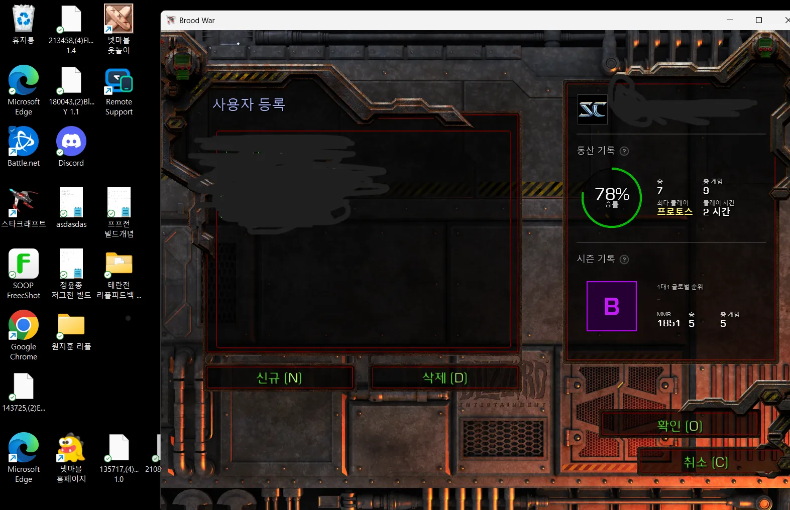The height and width of the screenshot is (510, 790).
Task: Click the purple B rank badge
Action: 611,306
